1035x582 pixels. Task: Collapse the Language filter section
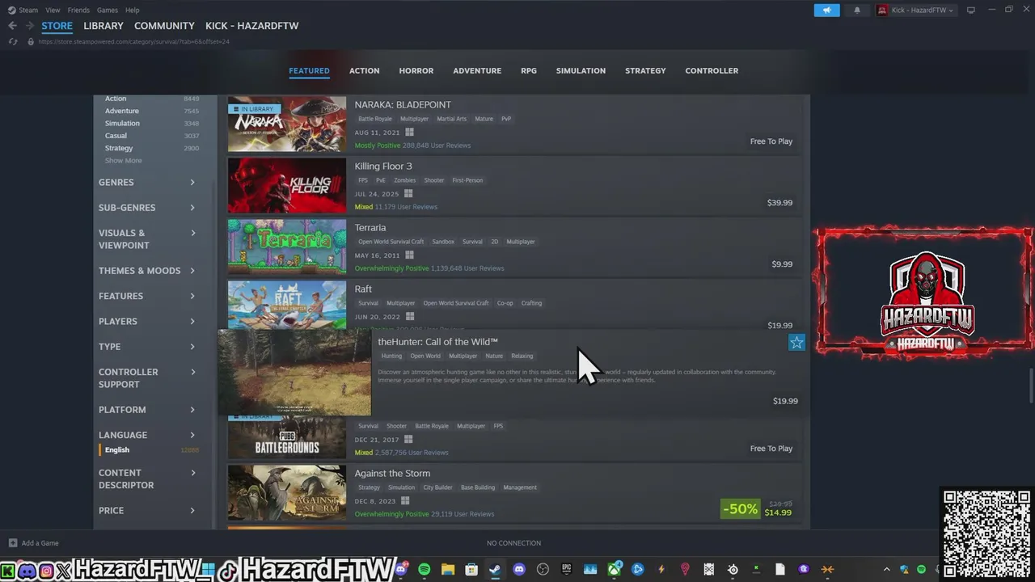[147, 435]
